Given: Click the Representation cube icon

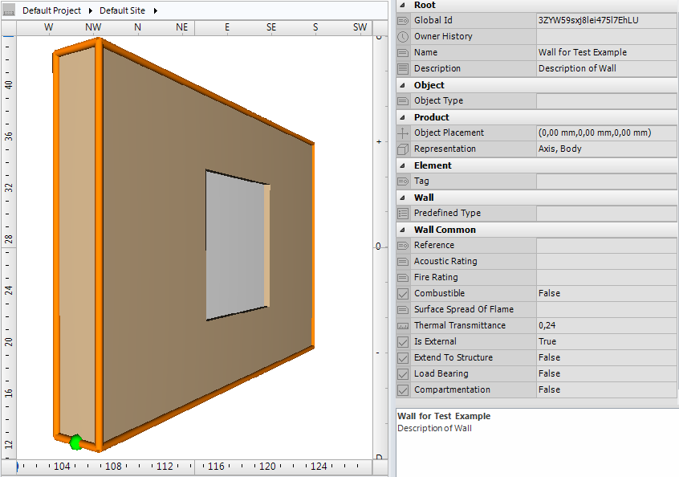Looking at the screenshot, I should coord(403,149).
